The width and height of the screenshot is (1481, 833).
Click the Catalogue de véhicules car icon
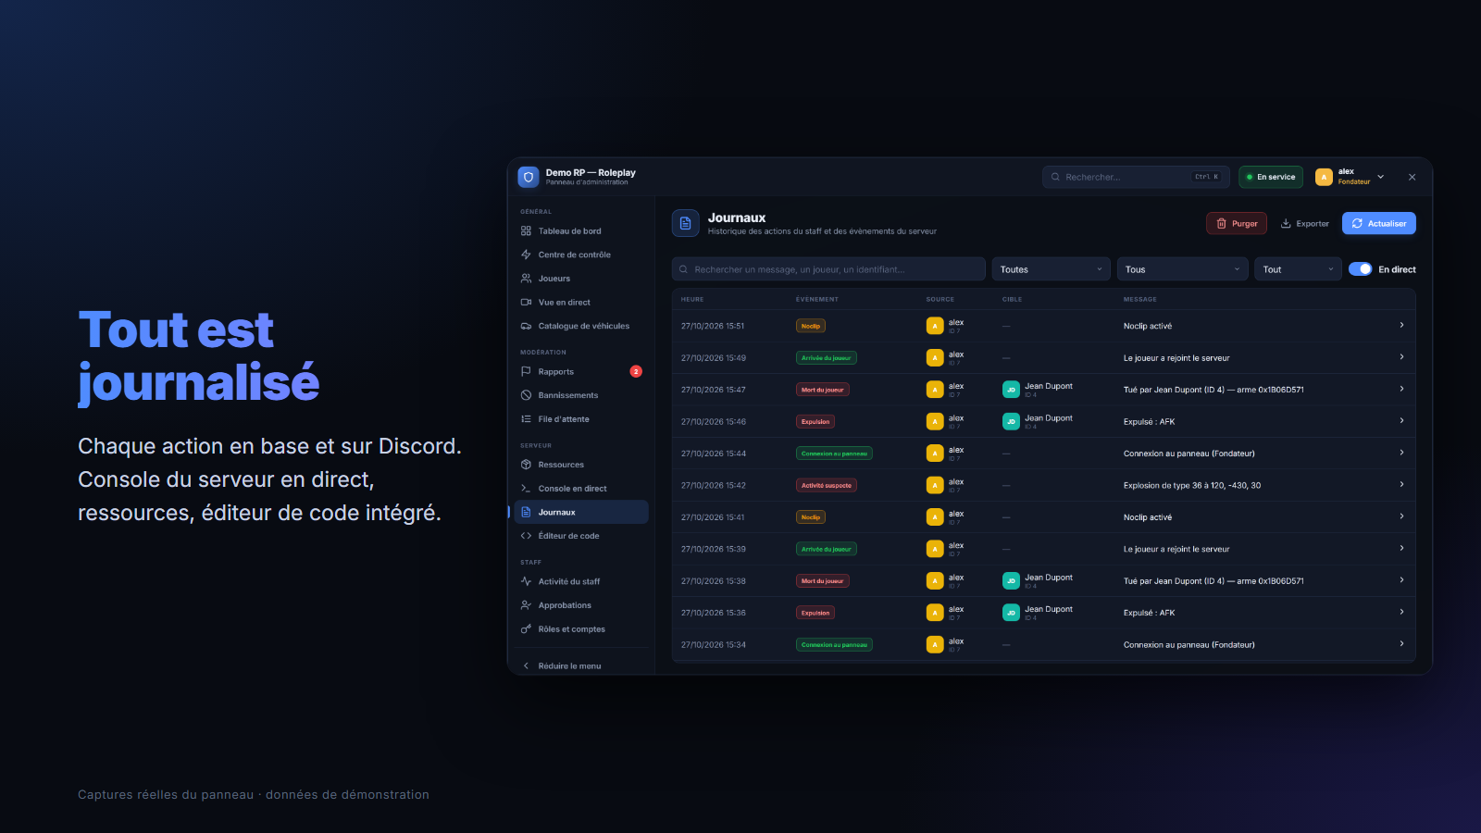tap(526, 326)
